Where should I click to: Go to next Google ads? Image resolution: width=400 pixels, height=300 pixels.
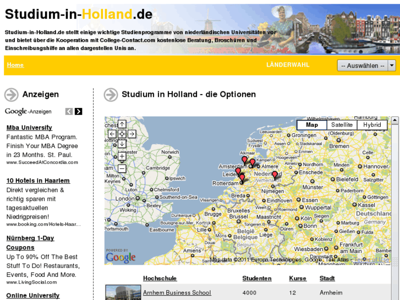78,111
